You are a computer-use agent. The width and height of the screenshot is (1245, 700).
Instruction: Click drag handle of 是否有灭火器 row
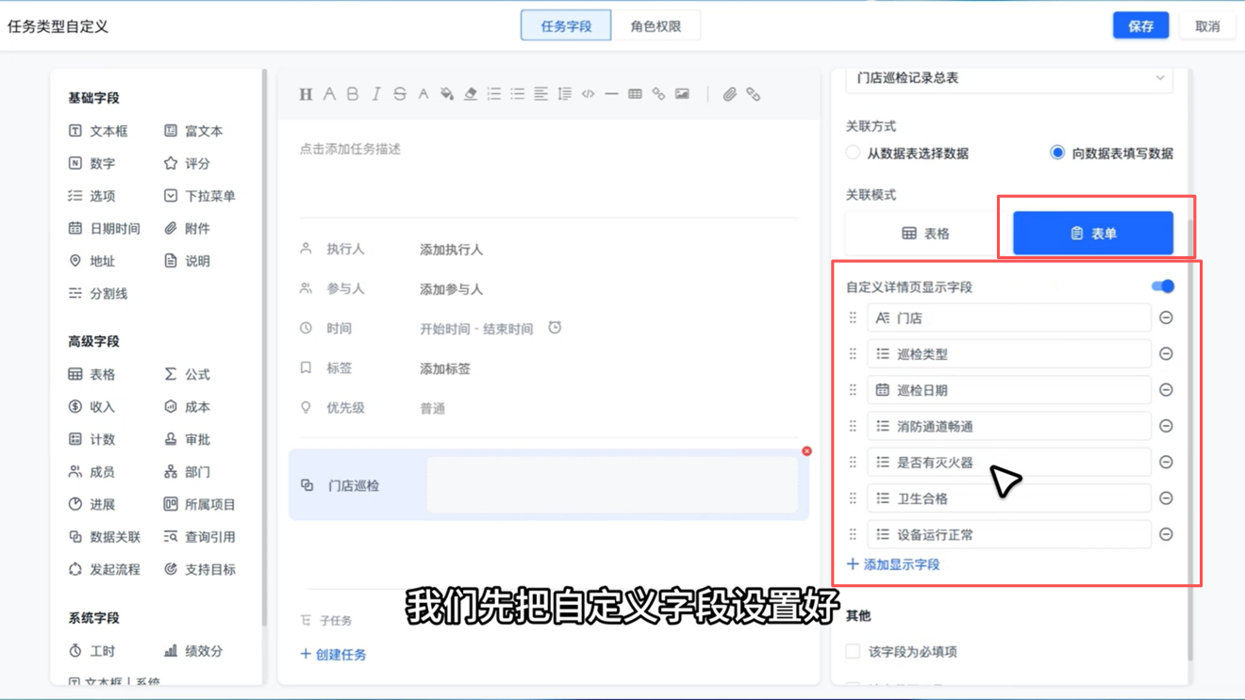click(853, 462)
